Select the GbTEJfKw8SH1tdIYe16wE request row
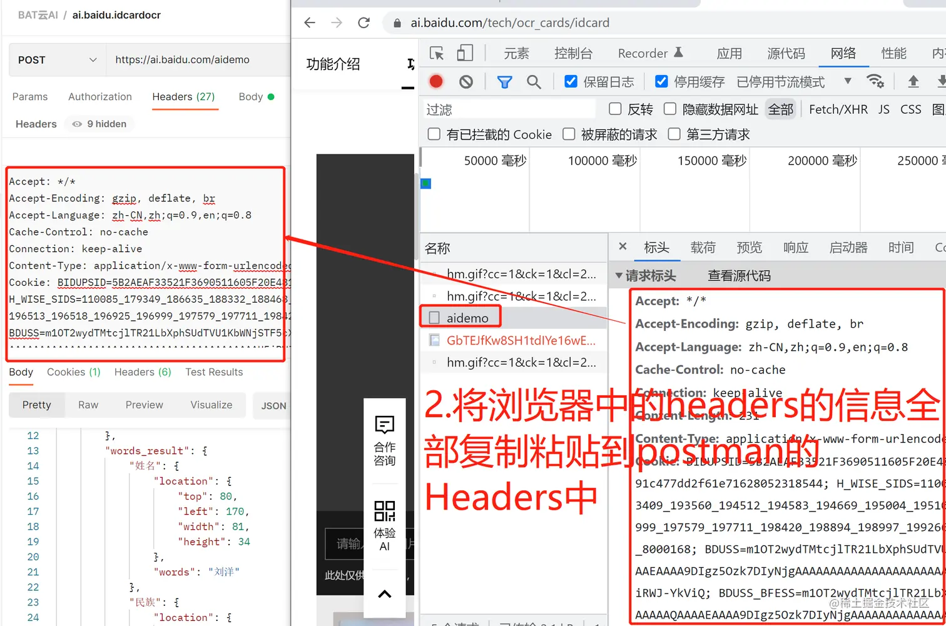Viewport: 946px width, 626px height. coord(513,340)
